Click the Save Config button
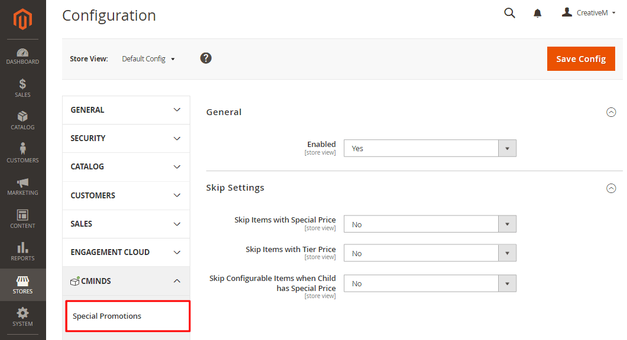The height and width of the screenshot is (340, 627). (x=581, y=59)
